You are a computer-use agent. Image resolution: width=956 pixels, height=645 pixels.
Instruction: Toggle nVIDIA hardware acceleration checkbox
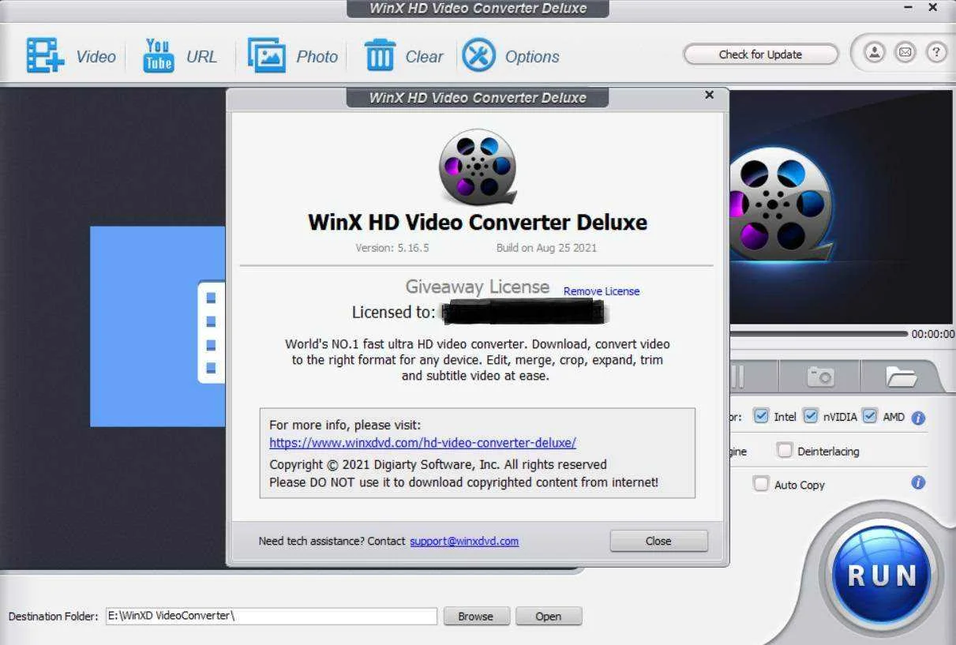[811, 416]
